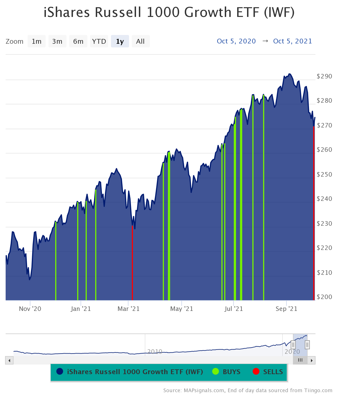Click the 2010 label in the navigator
This screenshot has width=338, height=395.
[x=155, y=352]
